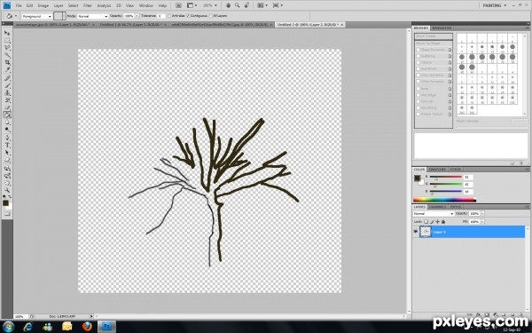Click the red R slider in Color panel
532x333 pixels.
click(445, 177)
